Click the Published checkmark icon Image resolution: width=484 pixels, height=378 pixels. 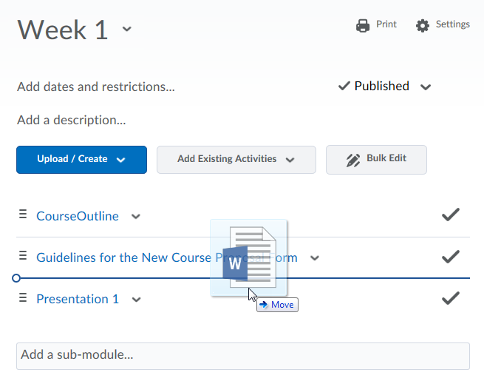(344, 87)
